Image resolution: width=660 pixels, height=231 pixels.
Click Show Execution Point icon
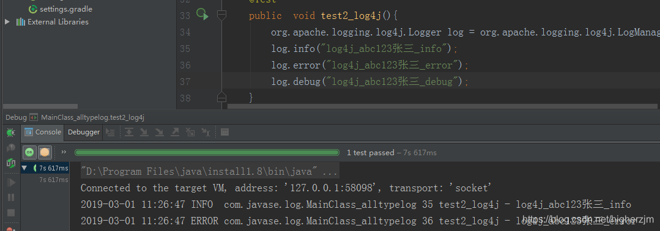pyautogui.click(x=110, y=132)
